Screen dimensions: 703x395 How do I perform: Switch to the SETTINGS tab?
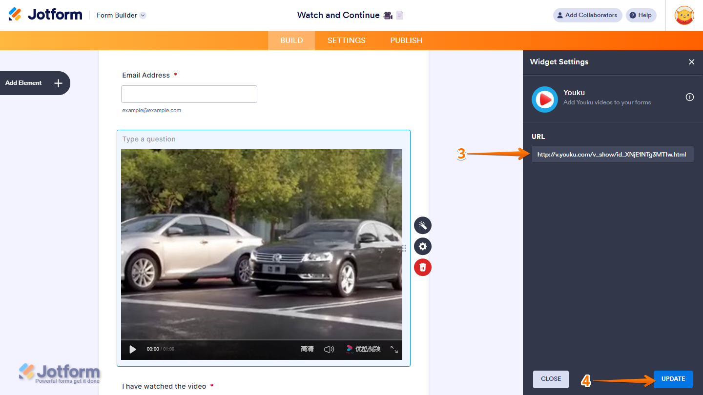click(346, 40)
